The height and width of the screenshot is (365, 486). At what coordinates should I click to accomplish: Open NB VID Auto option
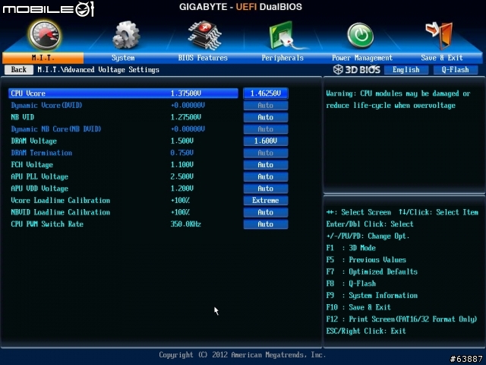(x=266, y=117)
